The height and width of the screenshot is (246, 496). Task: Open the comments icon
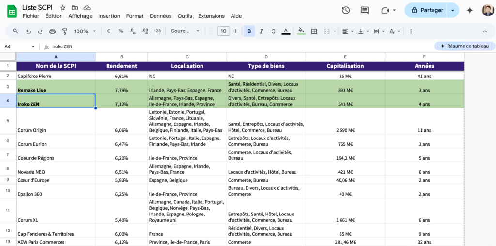click(x=365, y=10)
